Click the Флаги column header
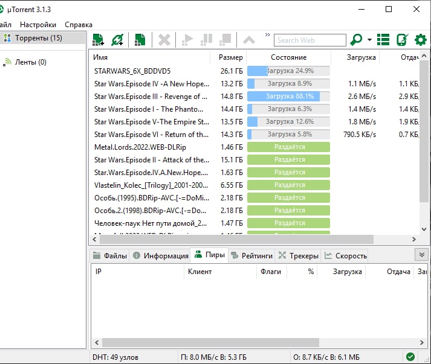The width and height of the screenshot is (431, 364). click(271, 272)
